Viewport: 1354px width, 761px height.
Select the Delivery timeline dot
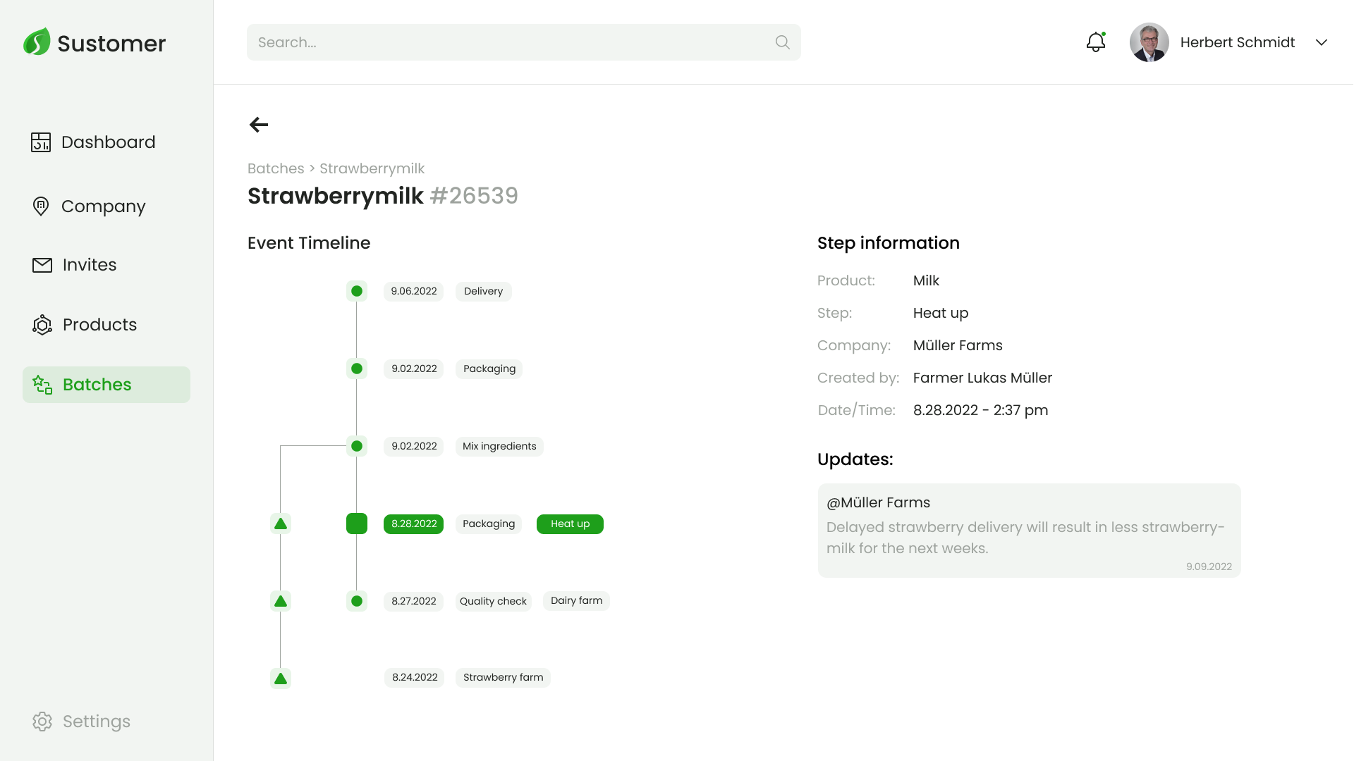click(357, 291)
